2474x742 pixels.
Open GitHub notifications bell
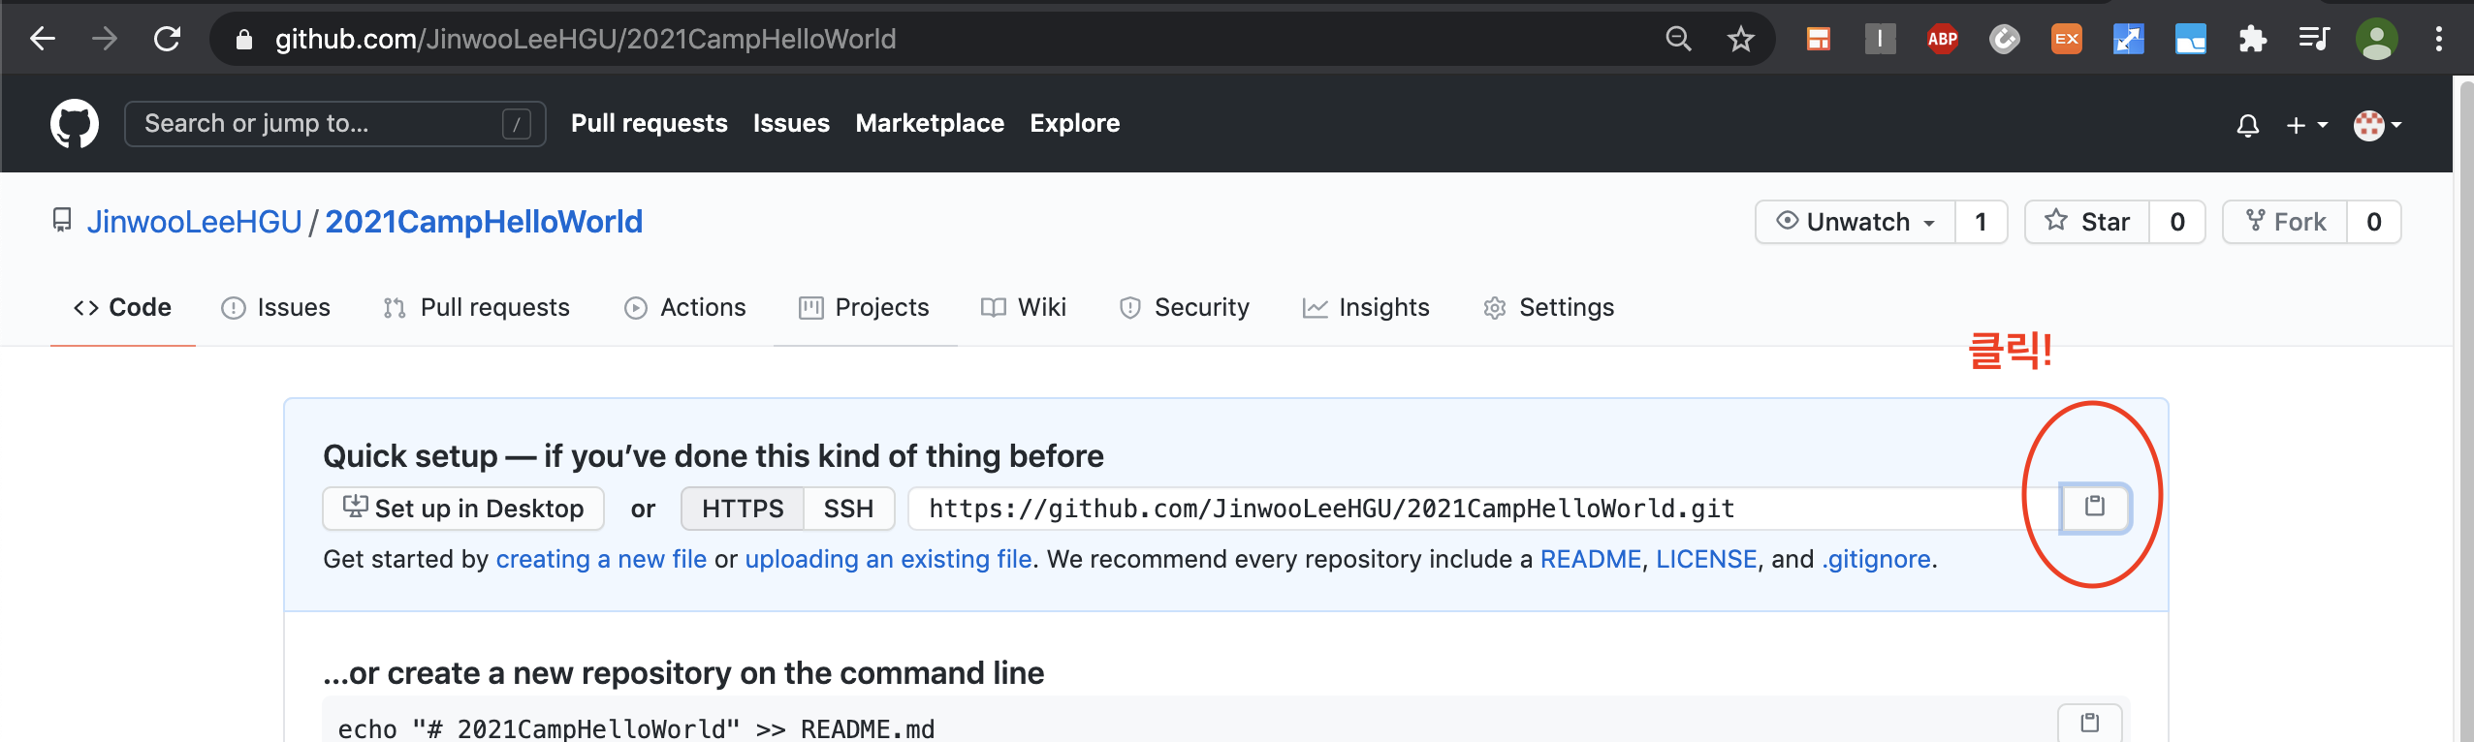tap(2247, 125)
